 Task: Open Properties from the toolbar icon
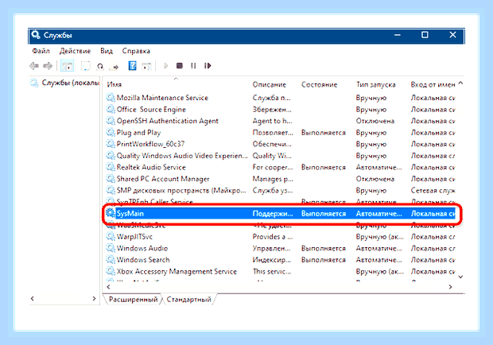pos(86,66)
